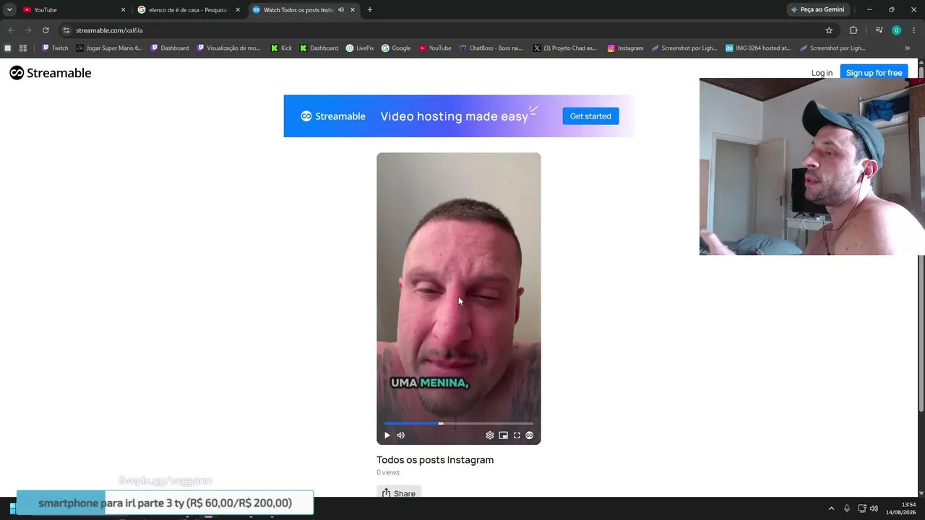The image size is (925, 520).
Task: Click the video title 'Todos os posts Instagram'
Action: pos(435,460)
